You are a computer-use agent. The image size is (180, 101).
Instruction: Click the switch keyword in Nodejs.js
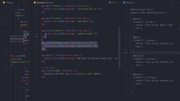pyautogui.click(x=24, y=22)
